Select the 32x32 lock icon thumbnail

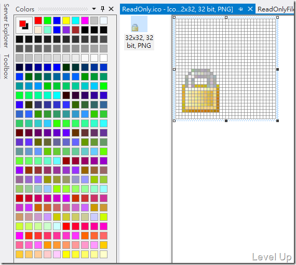pyautogui.click(x=139, y=24)
